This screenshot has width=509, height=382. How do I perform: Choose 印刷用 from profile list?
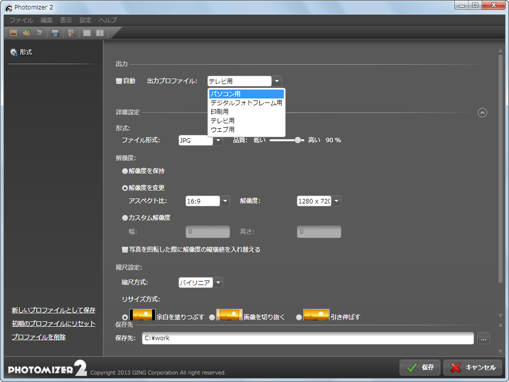coord(247,112)
